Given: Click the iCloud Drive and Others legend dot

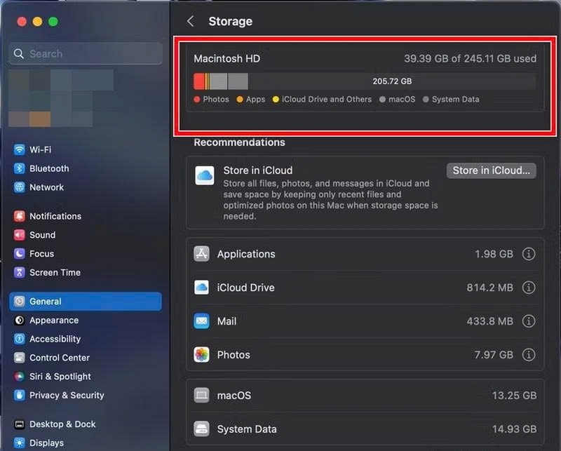Looking at the screenshot, I should click(x=276, y=100).
